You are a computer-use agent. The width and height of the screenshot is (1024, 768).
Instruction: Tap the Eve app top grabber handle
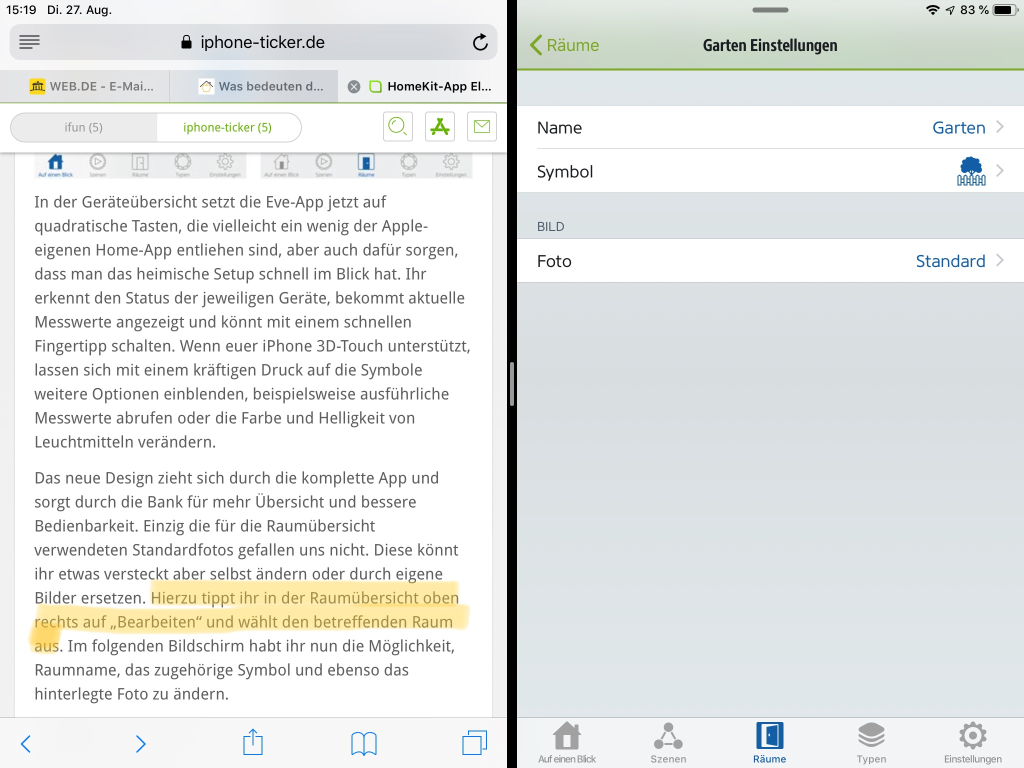click(x=770, y=10)
